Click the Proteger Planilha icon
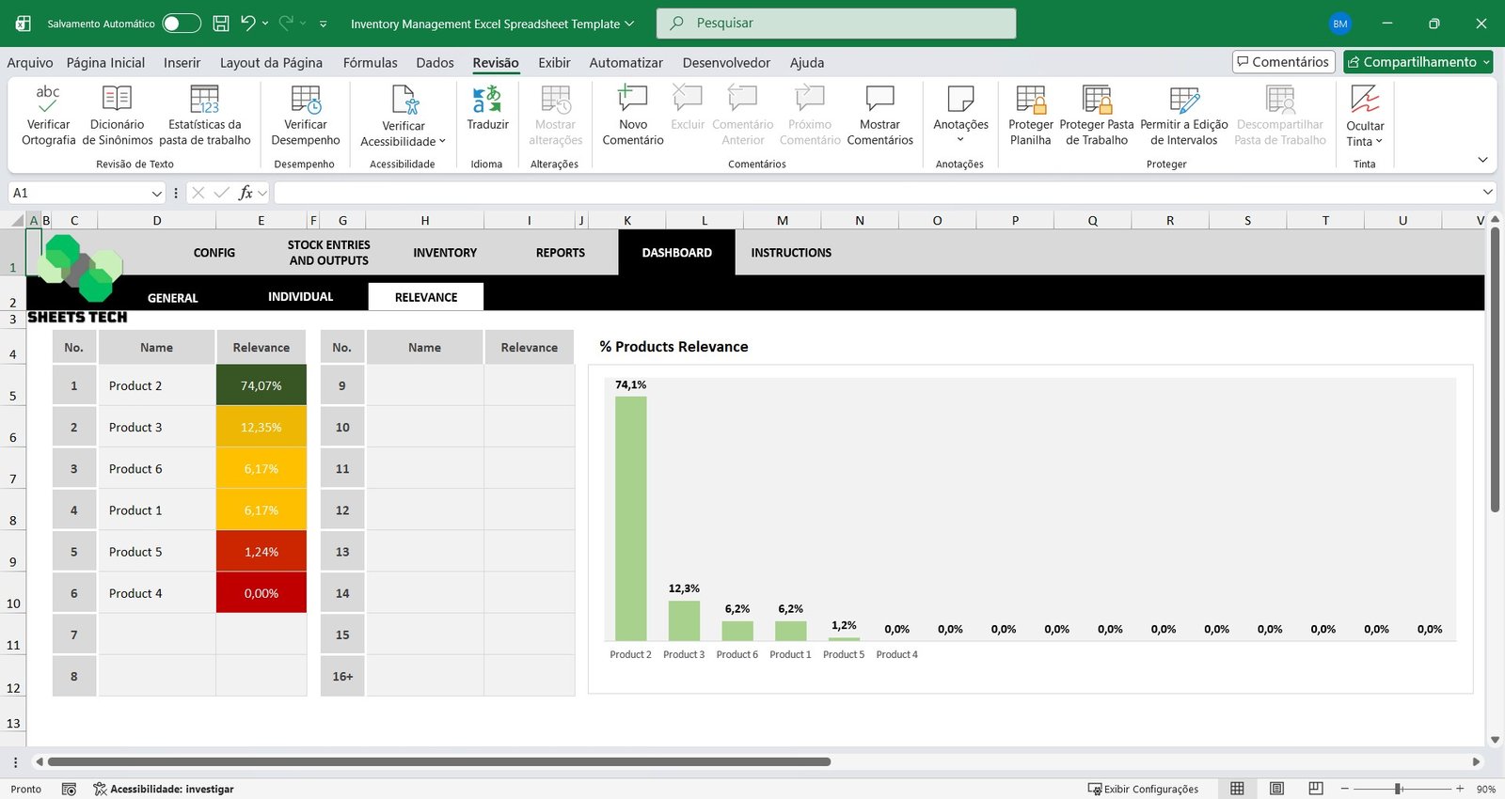The image size is (1505, 799). pos(1030,99)
